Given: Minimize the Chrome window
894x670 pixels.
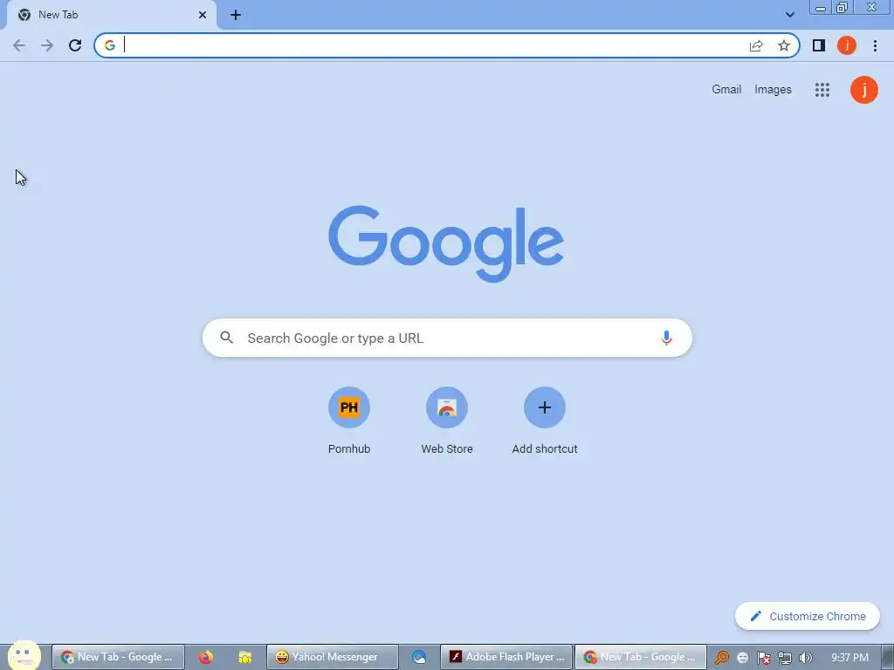Looking at the screenshot, I should point(821,7).
